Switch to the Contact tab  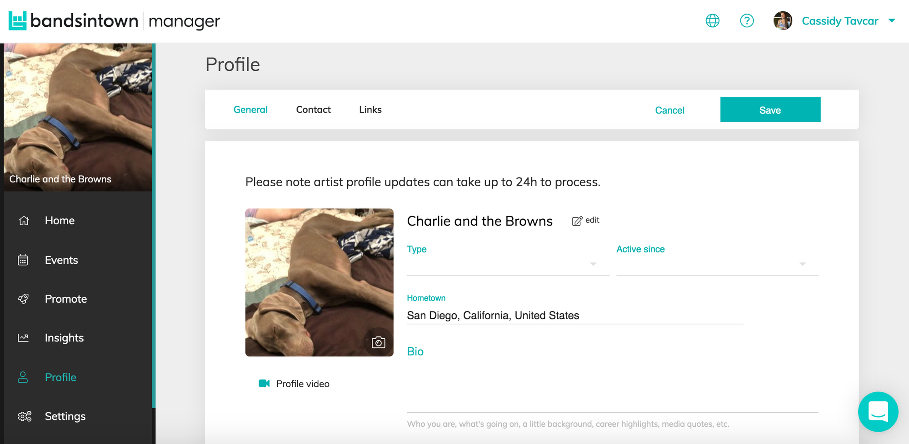tap(313, 109)
